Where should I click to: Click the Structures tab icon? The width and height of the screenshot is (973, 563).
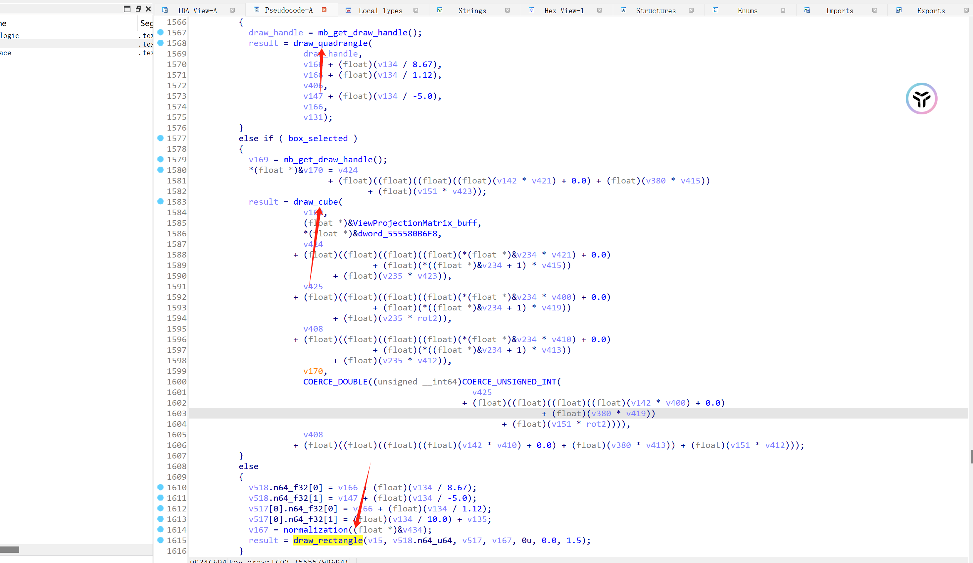tap(624, 10)
